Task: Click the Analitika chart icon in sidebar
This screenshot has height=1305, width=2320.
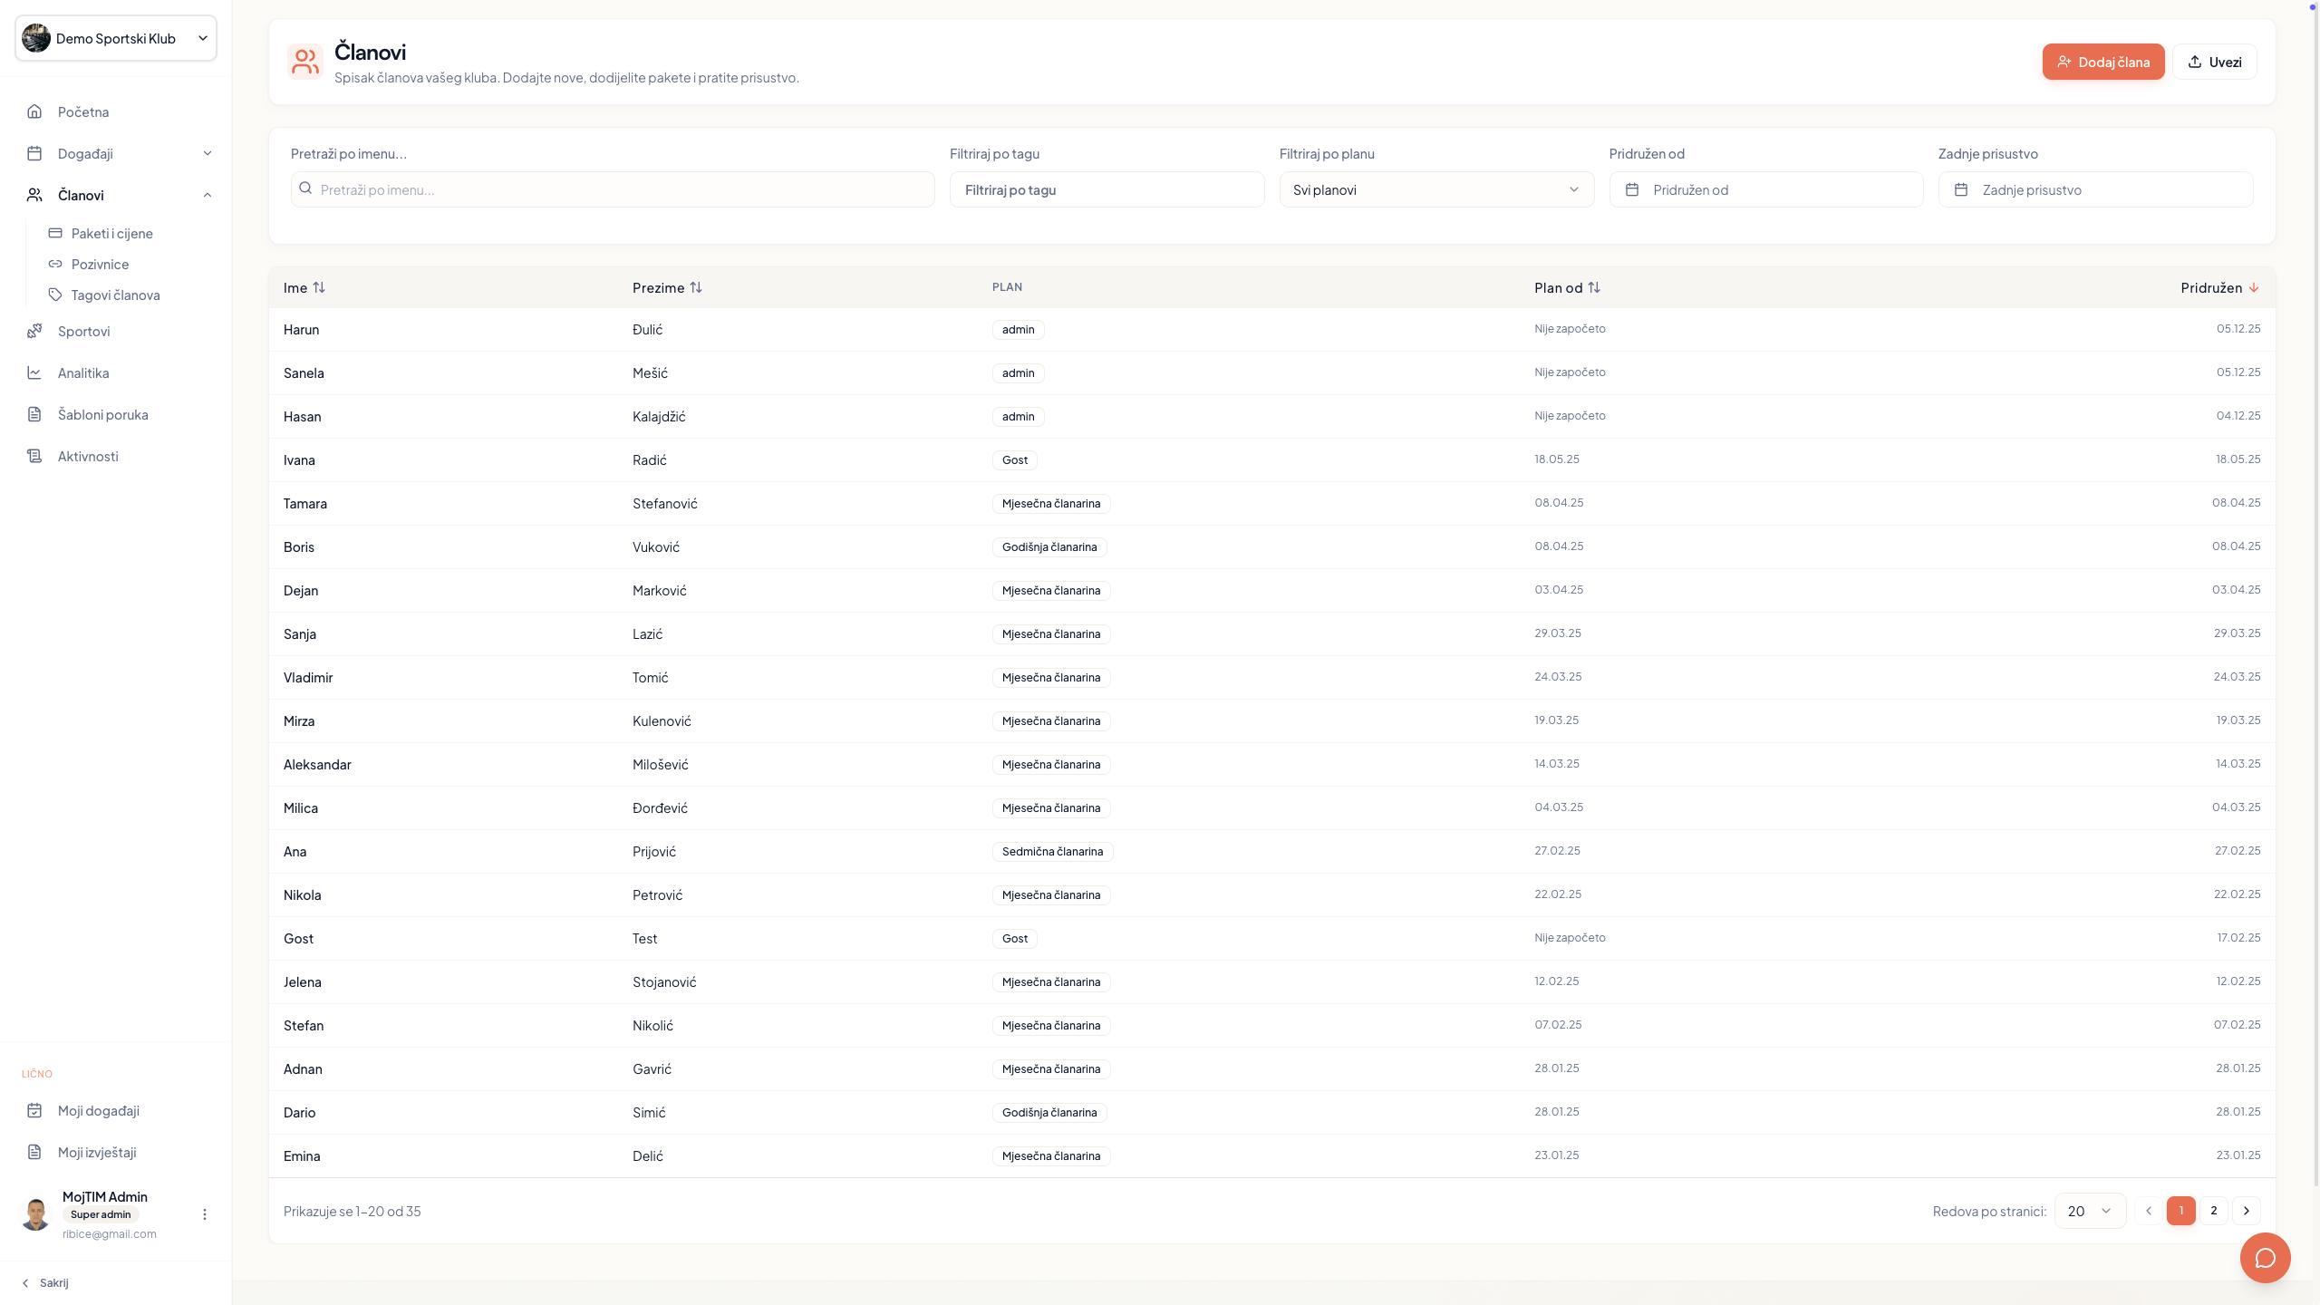Action: click(34, 372)
